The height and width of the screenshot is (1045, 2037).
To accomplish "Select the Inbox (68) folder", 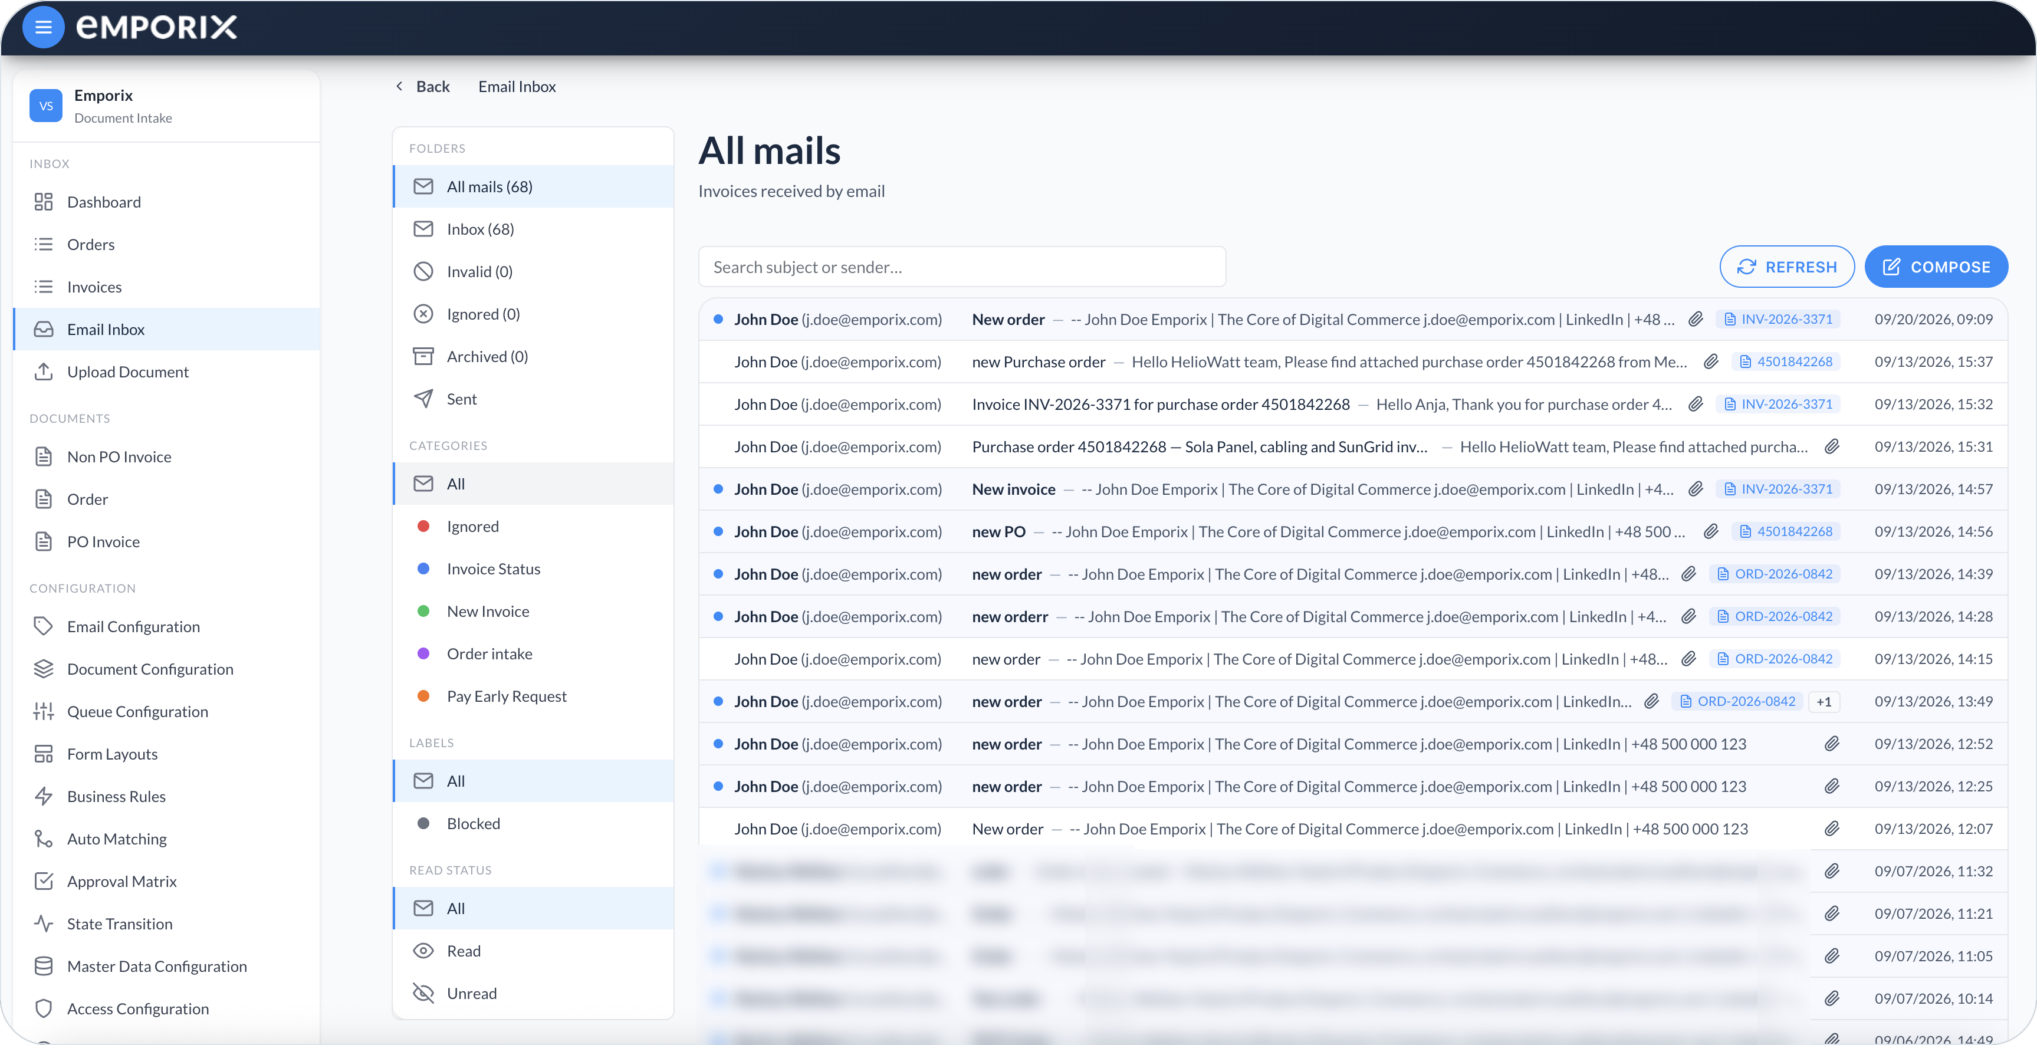I will coord(533,229).
